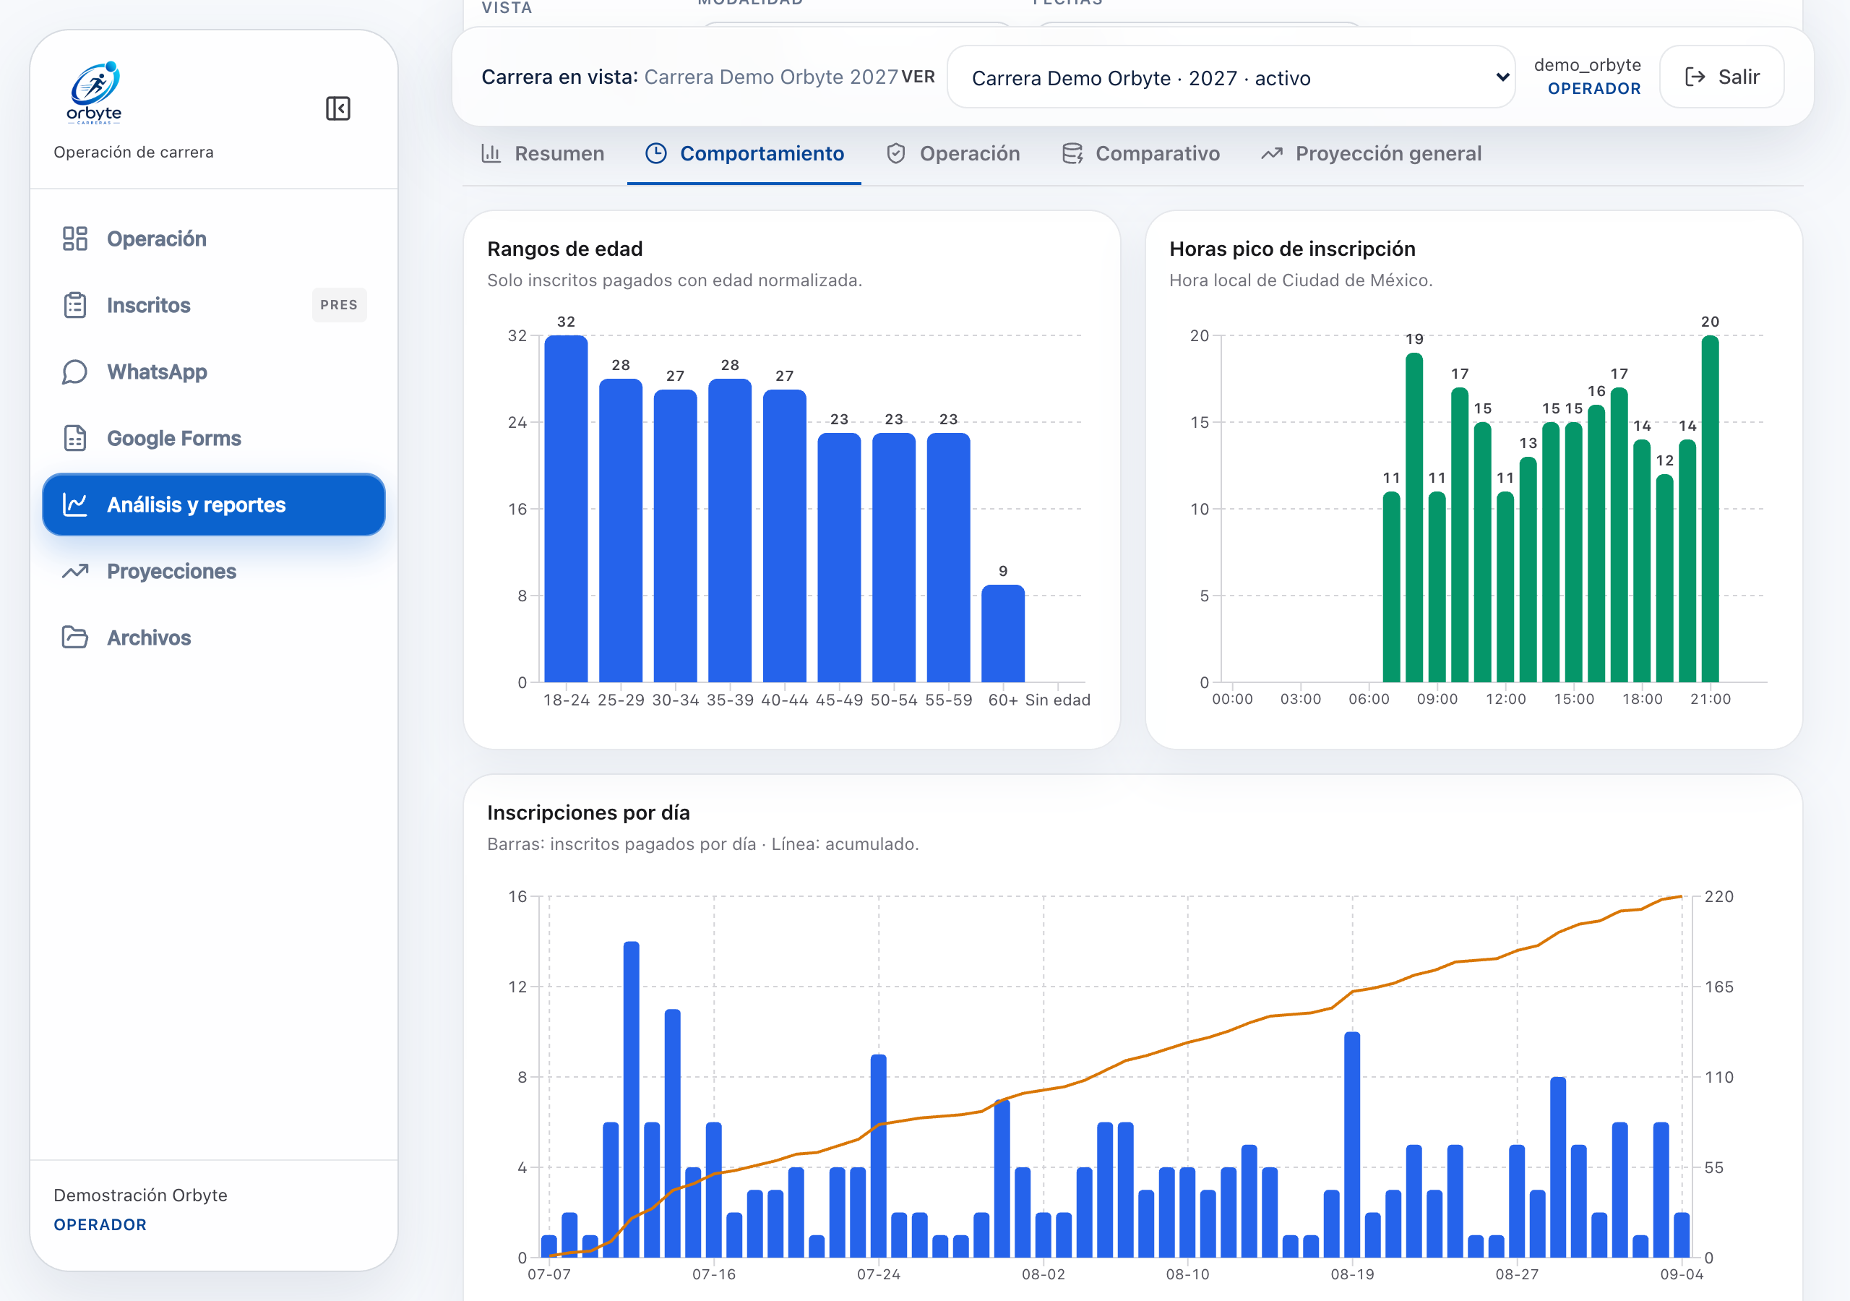This screenshot has height=1301, width=1850.
Task: Click the Inscripciones por día heading
Action: tap(588, 812)
